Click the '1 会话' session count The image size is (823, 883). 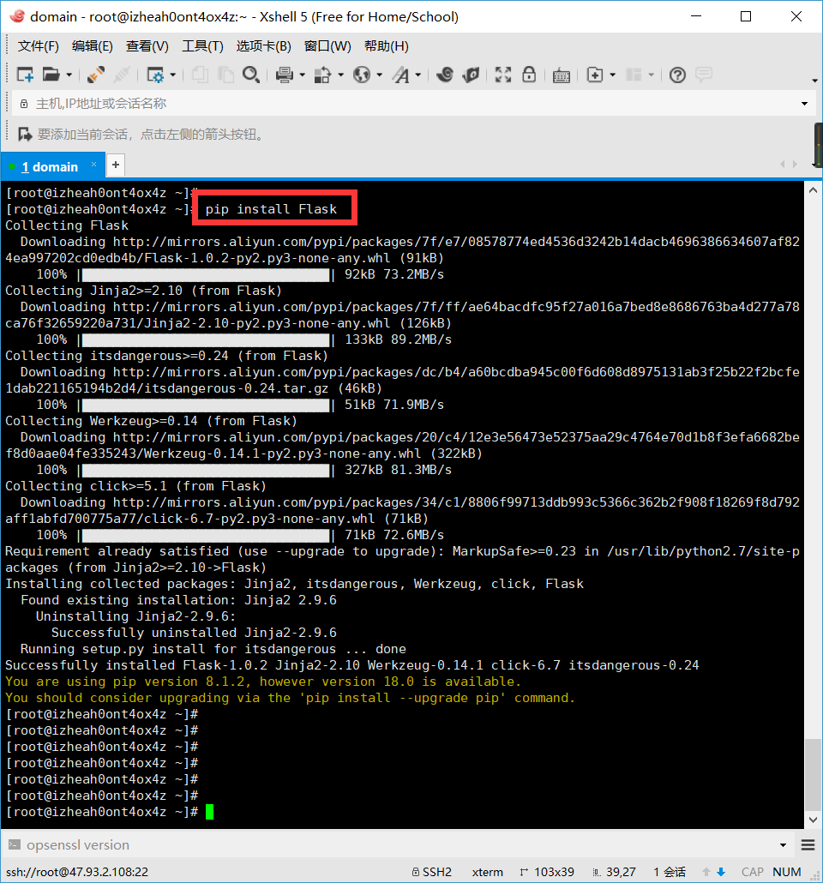pyautogui.click(x=670, y=872)
